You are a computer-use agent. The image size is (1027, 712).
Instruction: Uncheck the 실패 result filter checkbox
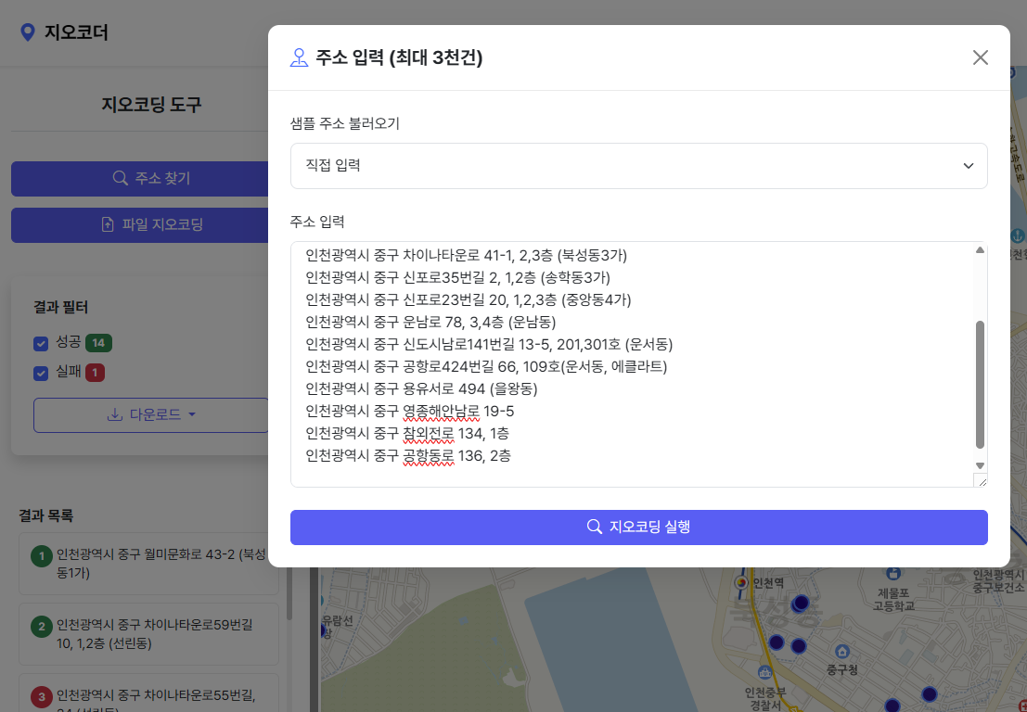[x=41, y=374]
